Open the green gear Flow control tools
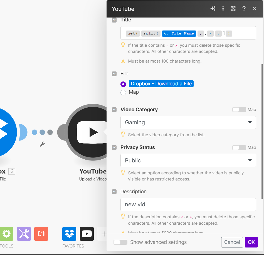Viewport: 264px width, 255px height. [7, 234]
